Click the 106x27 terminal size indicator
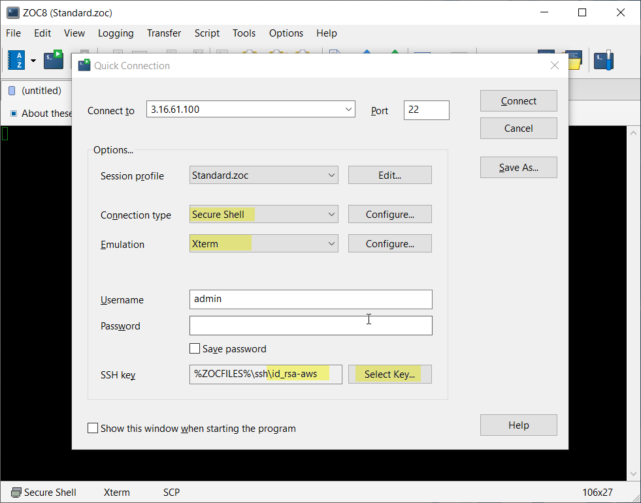 tap(597, 493)
